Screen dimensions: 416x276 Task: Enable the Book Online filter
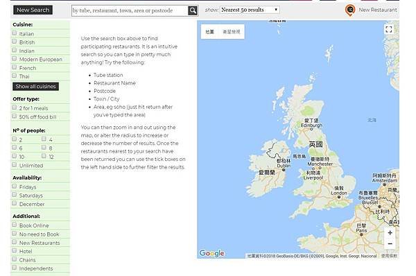click(15, 225)
